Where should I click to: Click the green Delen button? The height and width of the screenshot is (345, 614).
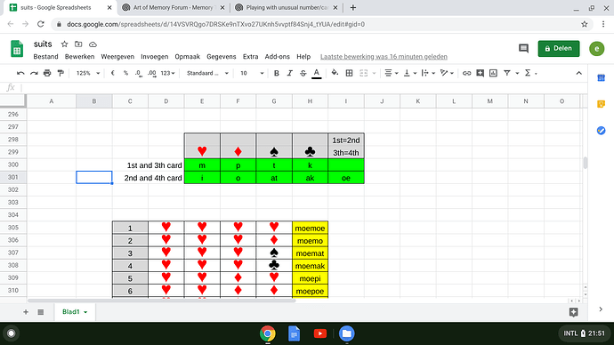(559, 49)
